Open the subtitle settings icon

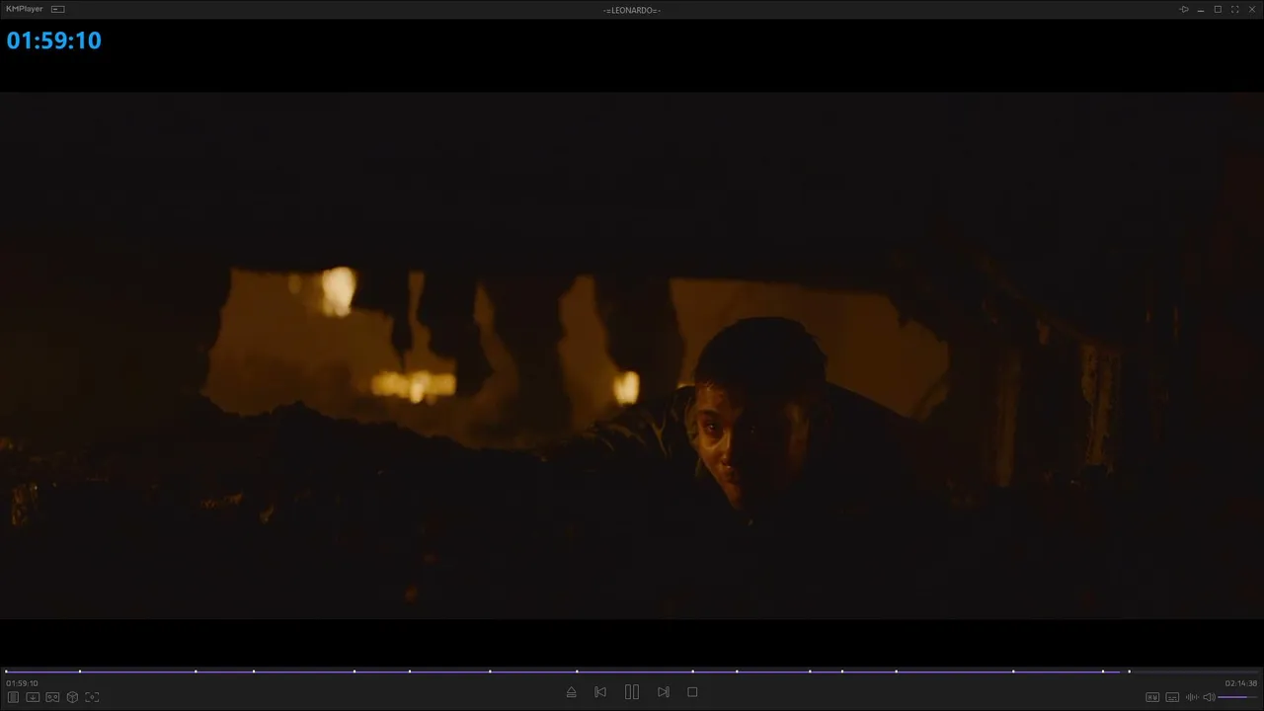click(x=1172, y=697)
